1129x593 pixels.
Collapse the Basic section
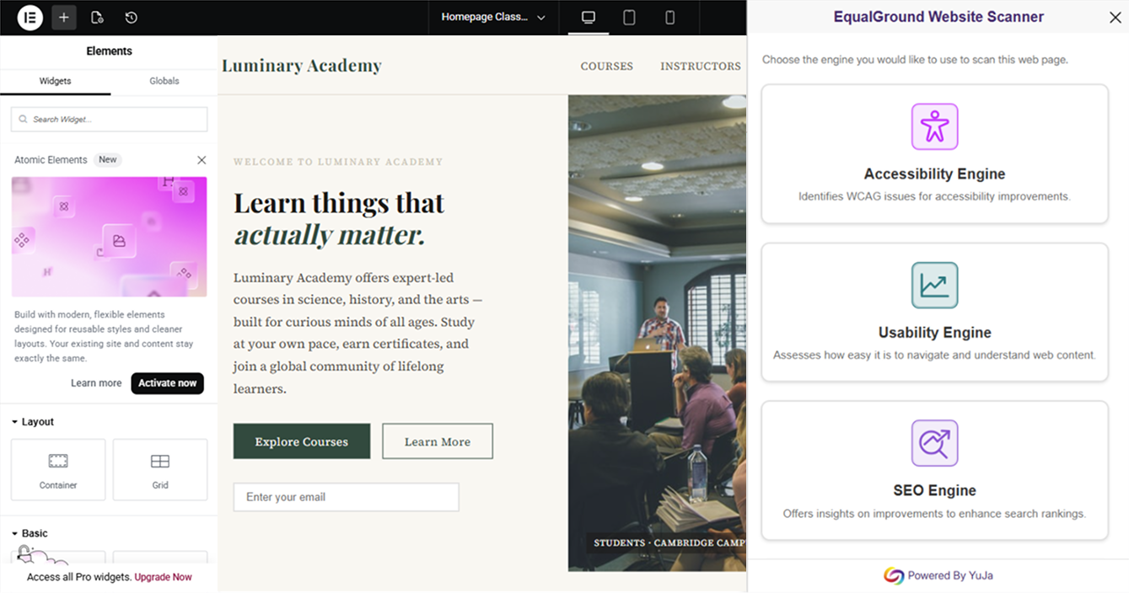[30, 533]
